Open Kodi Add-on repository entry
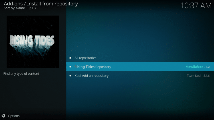This screenshot has height=120, width=214. pyautogui.click(x=140, y=76)
